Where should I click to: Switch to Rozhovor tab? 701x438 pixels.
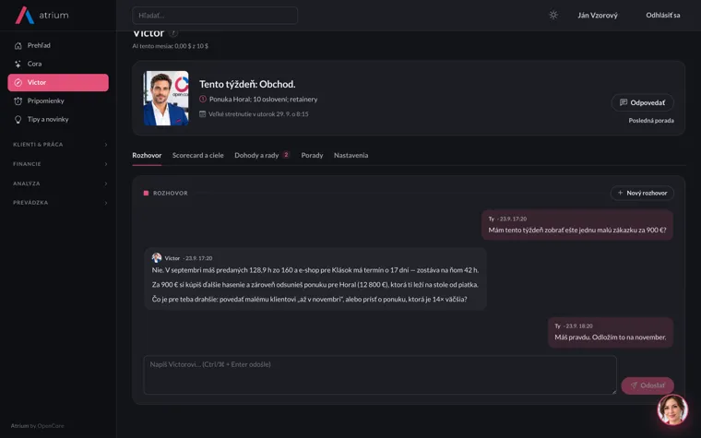pyautogui.click(x=147, y=156)
